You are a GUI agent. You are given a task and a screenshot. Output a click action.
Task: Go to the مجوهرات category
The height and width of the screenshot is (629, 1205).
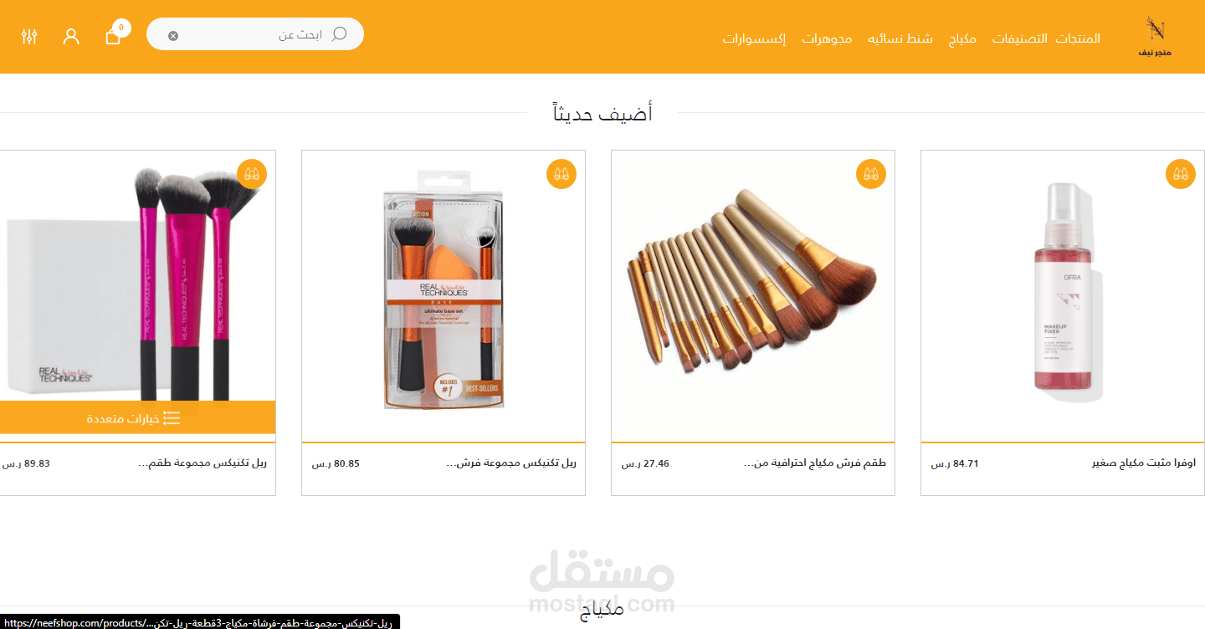827,38
